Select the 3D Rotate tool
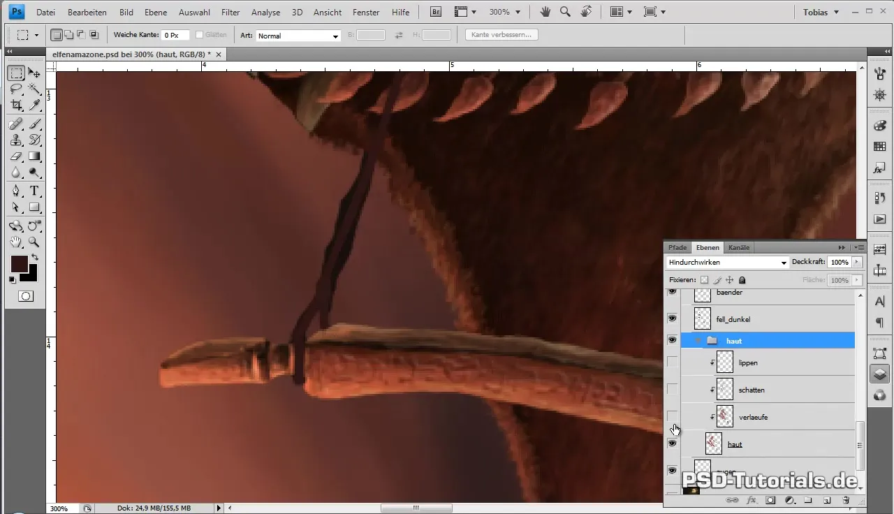Screen dimensions: 894x514 [16, 226]
